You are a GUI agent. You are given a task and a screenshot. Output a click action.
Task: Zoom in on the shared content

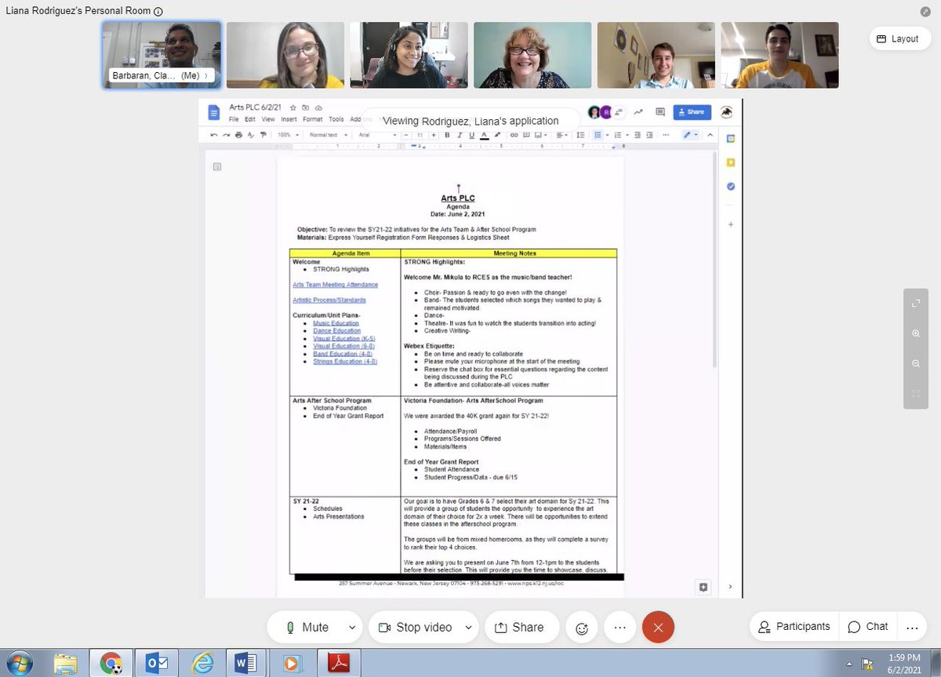point(916,333)
